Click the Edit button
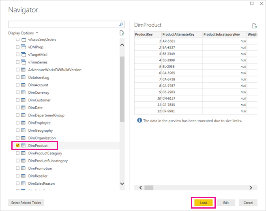 (226, 203)
